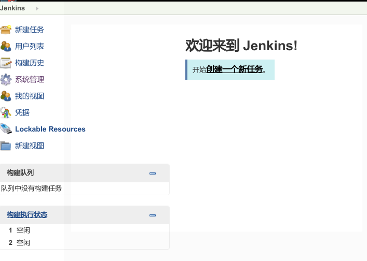Open the 新建任务 link
The height and width of the screenshot is (261, 367).
pos(30,30)
